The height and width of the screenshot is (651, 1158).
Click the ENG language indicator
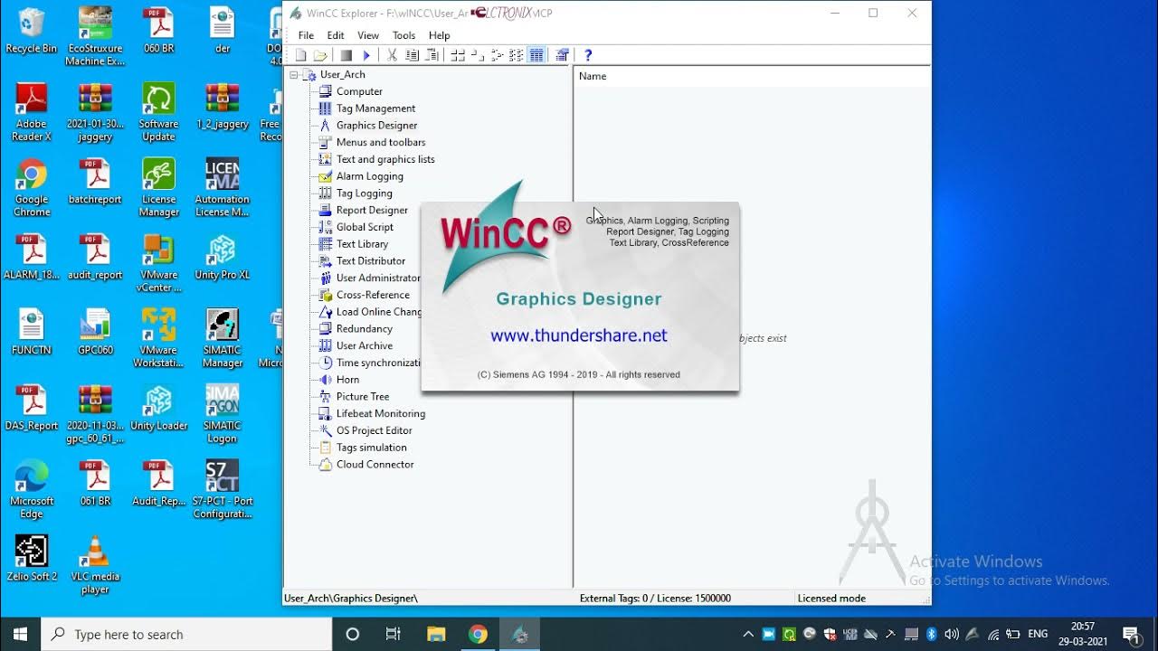click(x=1038, y=634)
